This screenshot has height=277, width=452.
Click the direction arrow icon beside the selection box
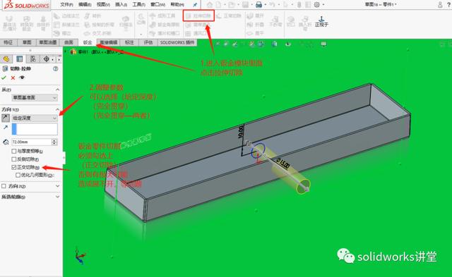(6, 127)
